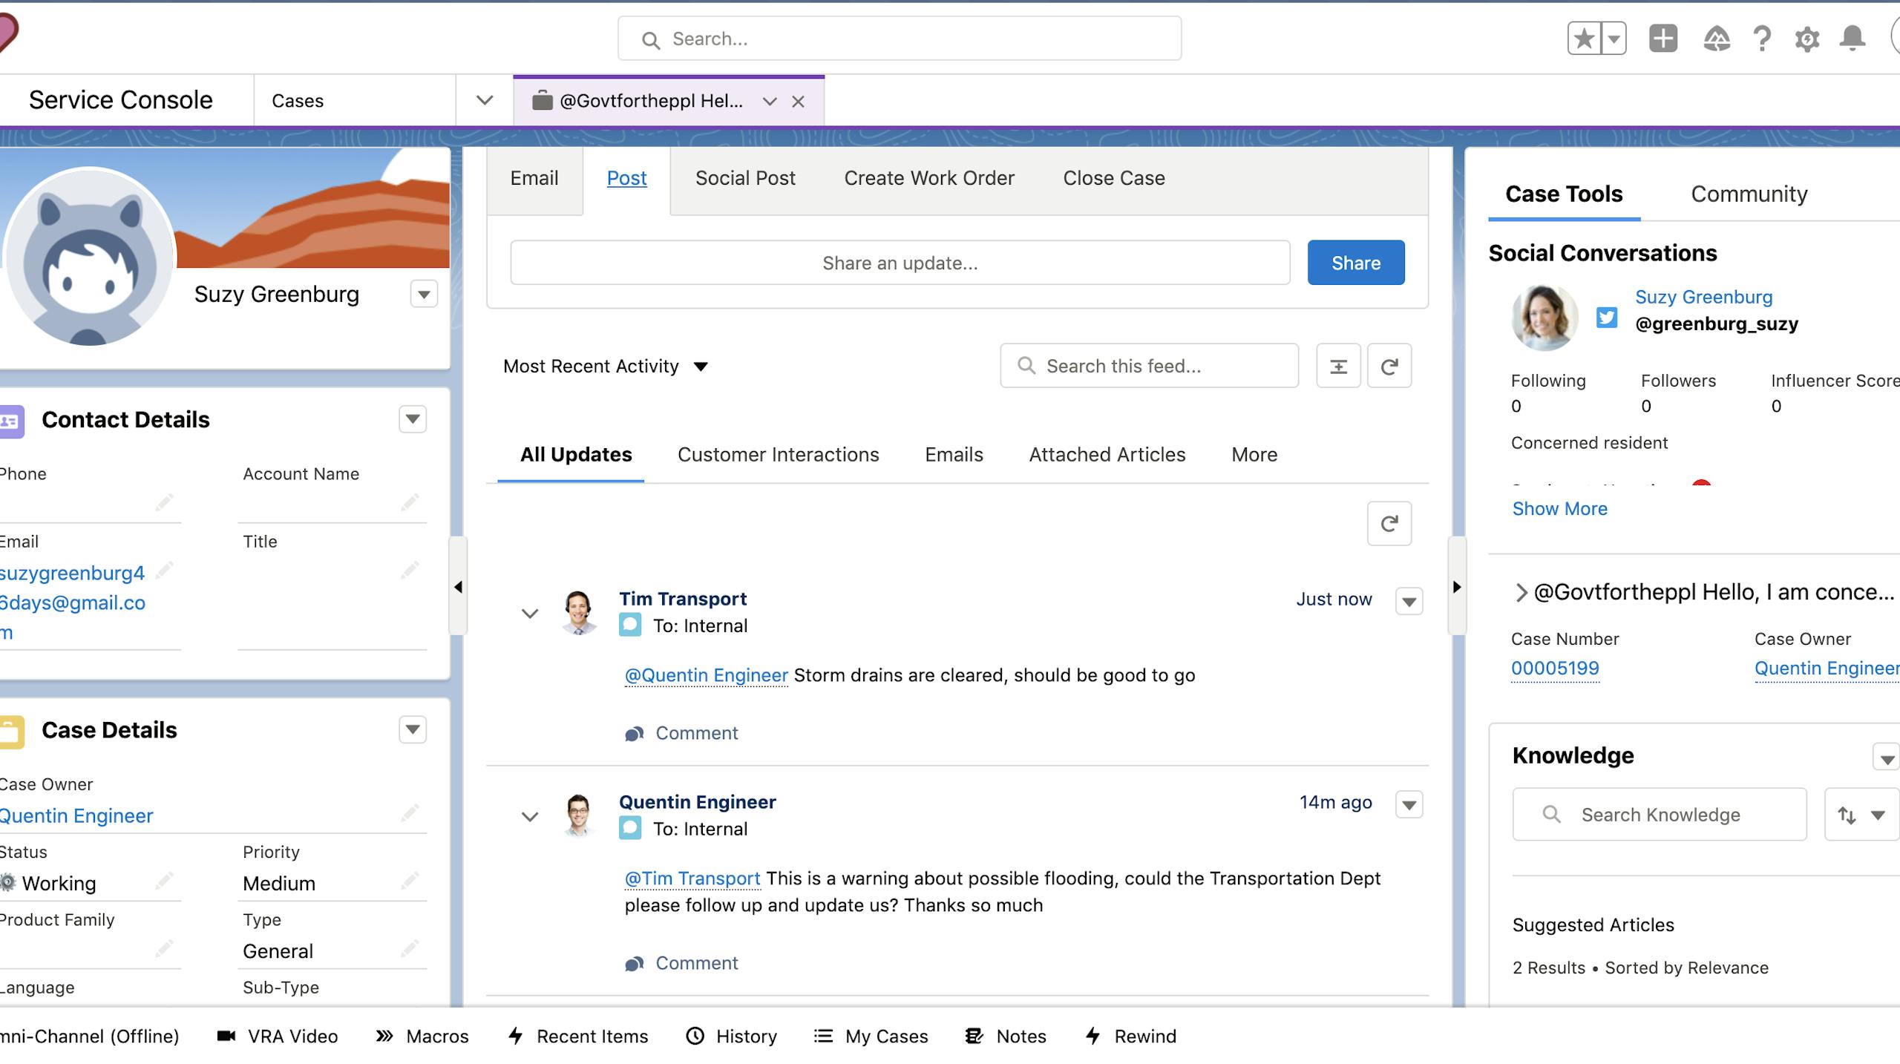Image resolution: width=1900 pixels, height=1064 pixels.
Task: Open the notifications bell
Action: coord(1852,39)
